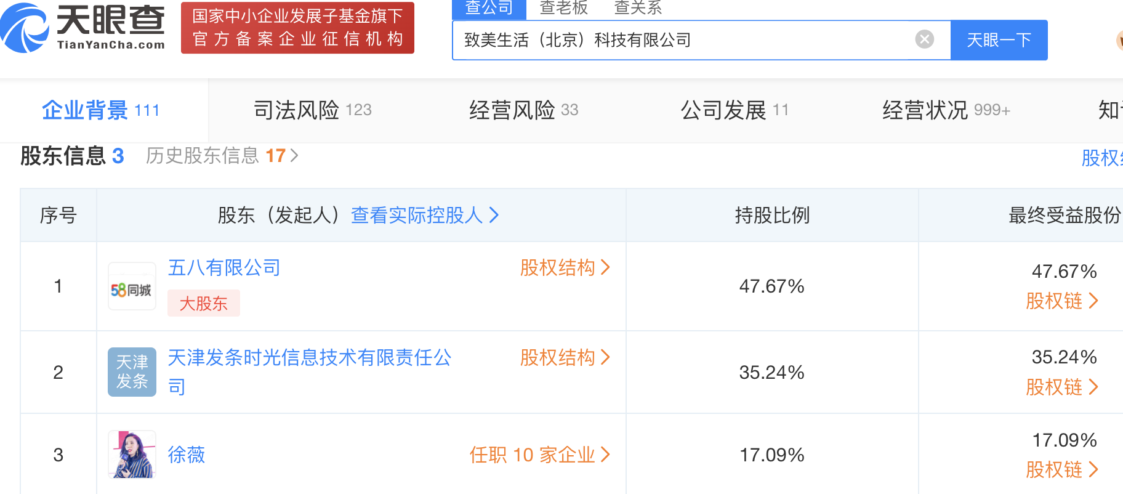1123x494 pixels.
Task: Open the 五八有限公司 shareholder link
Action: pos(224,267)
